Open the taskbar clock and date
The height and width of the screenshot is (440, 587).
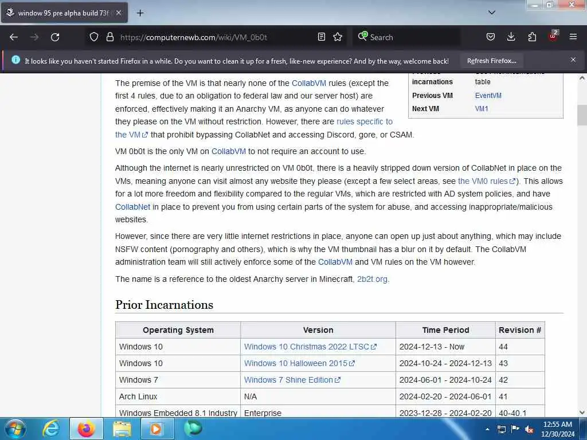coord(558,429)
